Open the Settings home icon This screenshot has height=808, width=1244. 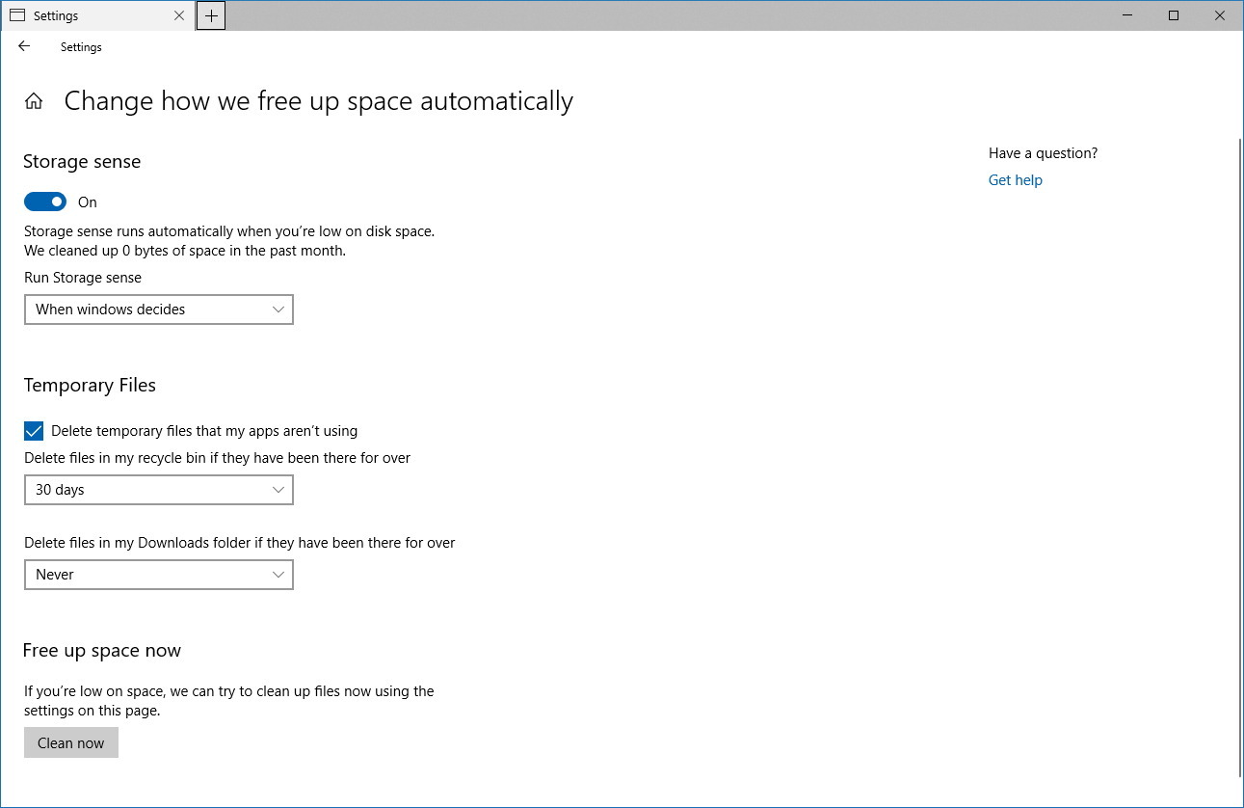(x=34, y=101)
